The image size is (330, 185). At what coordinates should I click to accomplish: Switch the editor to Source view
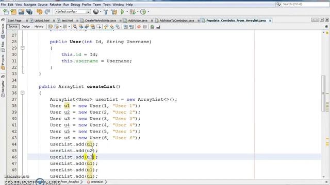tap(13, 26)
